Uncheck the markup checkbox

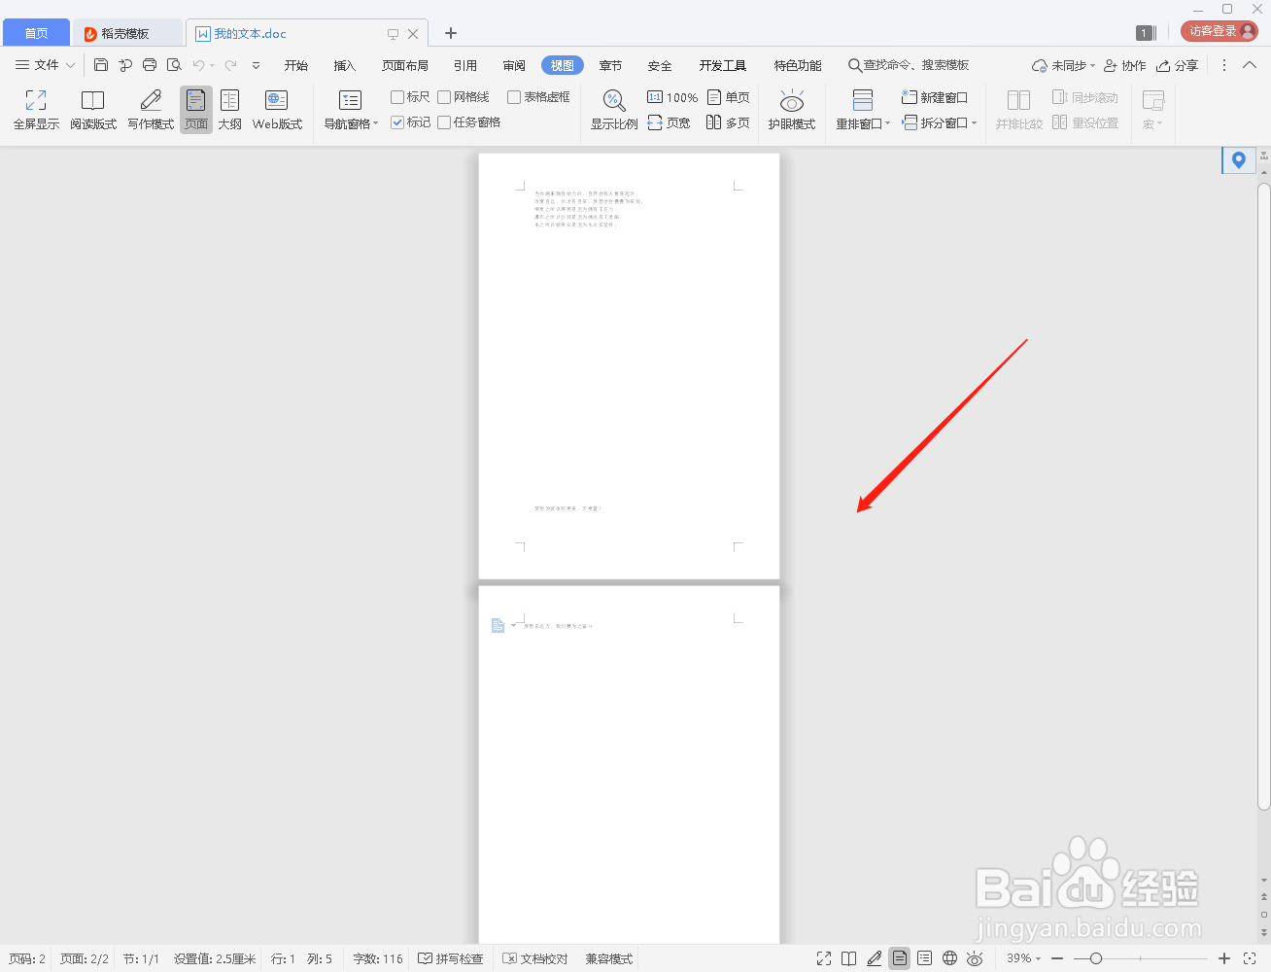tap(397, 122)
